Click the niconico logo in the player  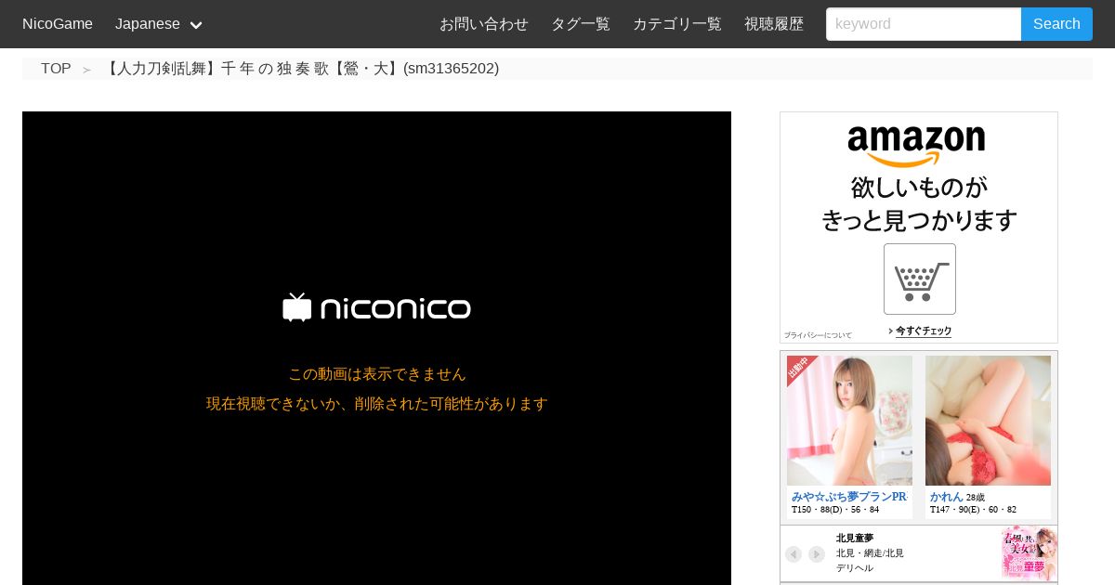coord(376,307)
